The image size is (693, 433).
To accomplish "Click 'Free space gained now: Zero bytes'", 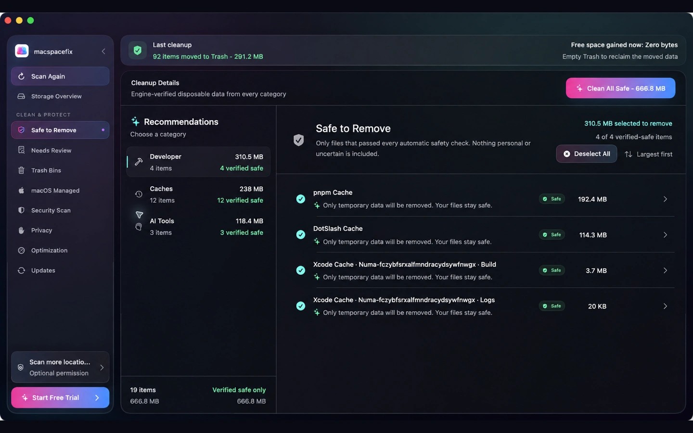I will [x=624, y=45].
